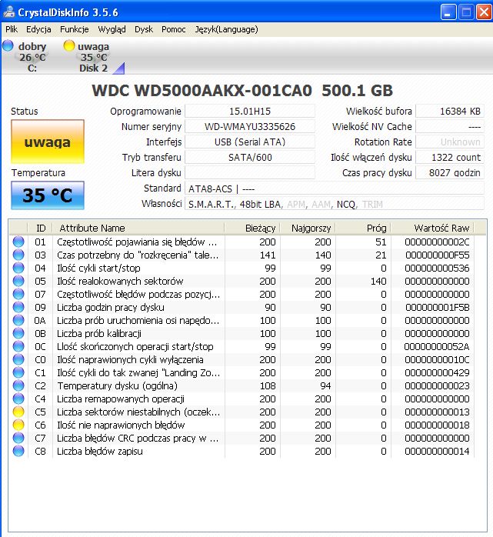Click the Attribute Name column header
The image size is (493, 537).
tap(138, 228)
